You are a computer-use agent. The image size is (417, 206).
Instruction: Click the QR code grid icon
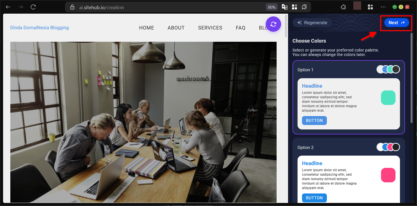[x=294, y=7]
